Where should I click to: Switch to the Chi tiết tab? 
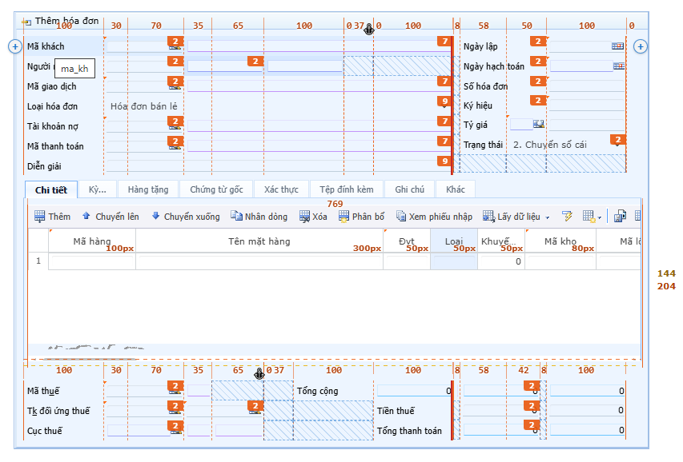(x=51, y=189)
